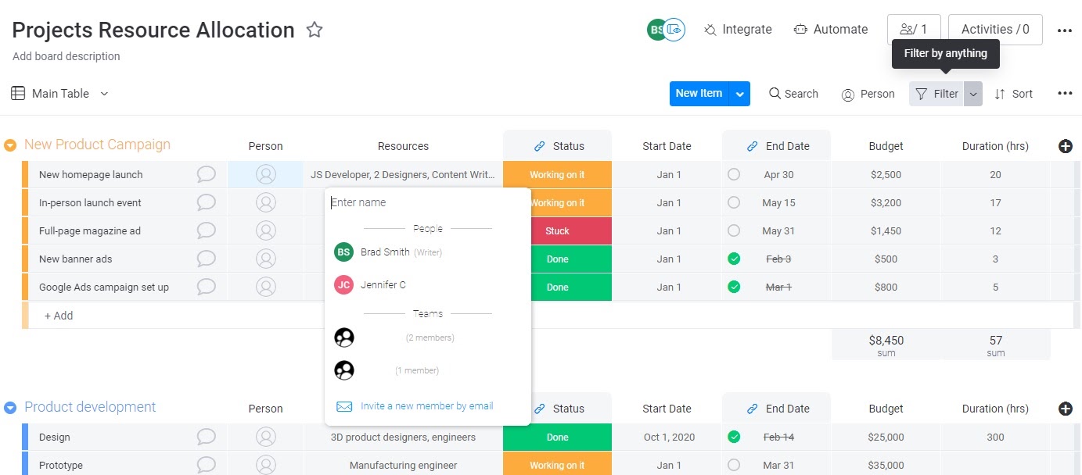
Task: Open the Activities / 0 button
Action: pyautogui.click(x=995, y=30)
